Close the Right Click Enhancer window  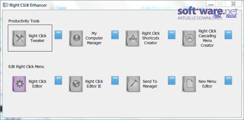[x=233, y=4]
